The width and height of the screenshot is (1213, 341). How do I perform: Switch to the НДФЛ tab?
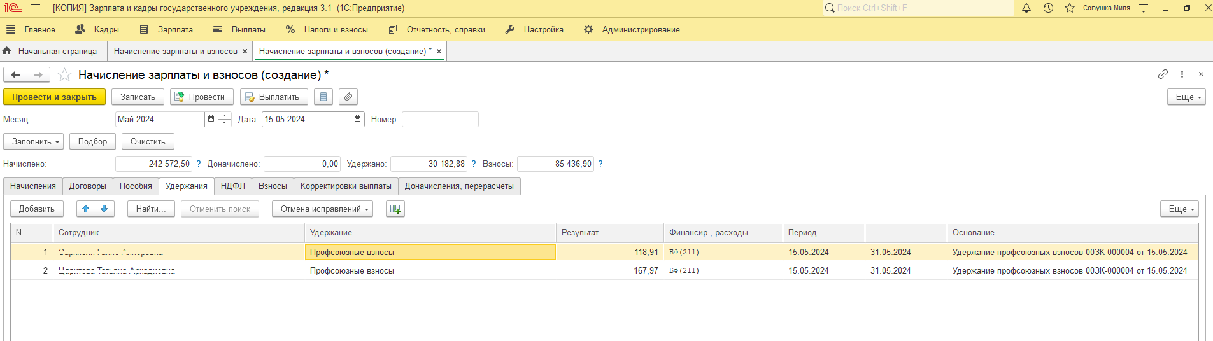pos(233,186)
